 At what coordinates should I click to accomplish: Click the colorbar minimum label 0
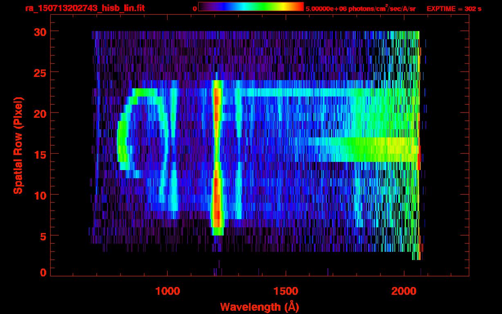pyautogui.click(x=195, y=9)
